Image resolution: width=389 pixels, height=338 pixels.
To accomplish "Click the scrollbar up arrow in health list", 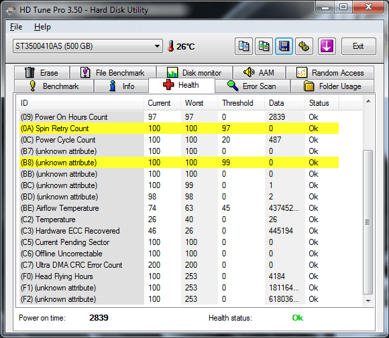I will 368,101.
